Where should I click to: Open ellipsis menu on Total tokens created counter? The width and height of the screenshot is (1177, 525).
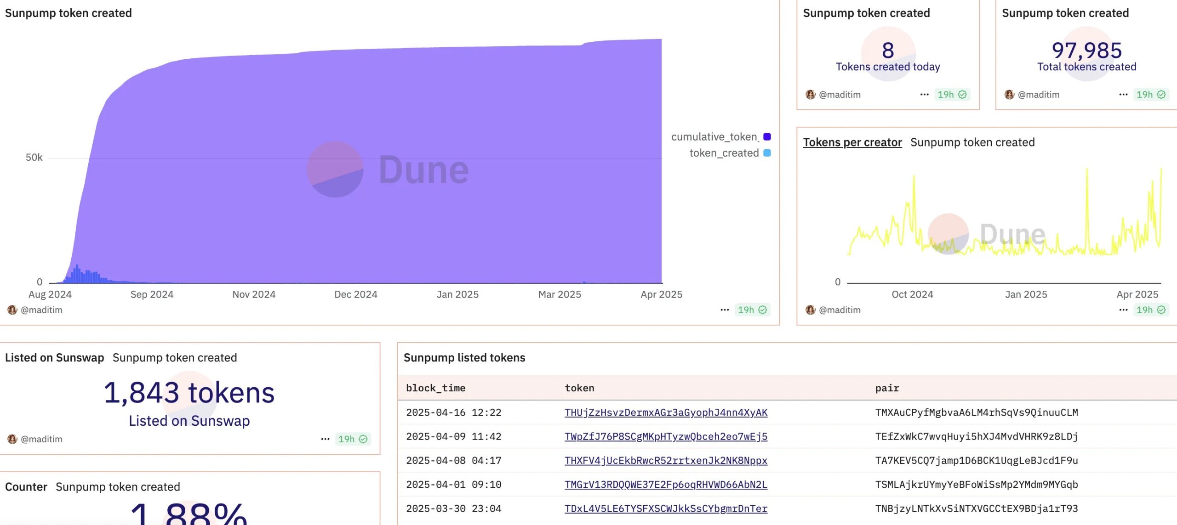click(x=1124, y=95)
